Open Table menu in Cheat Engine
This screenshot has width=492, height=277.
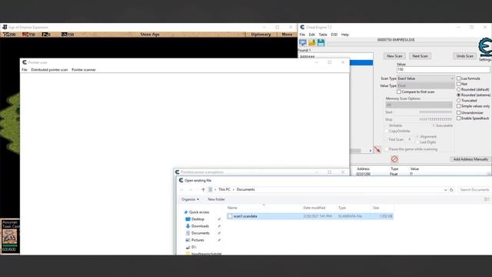[x=323, y=35]
